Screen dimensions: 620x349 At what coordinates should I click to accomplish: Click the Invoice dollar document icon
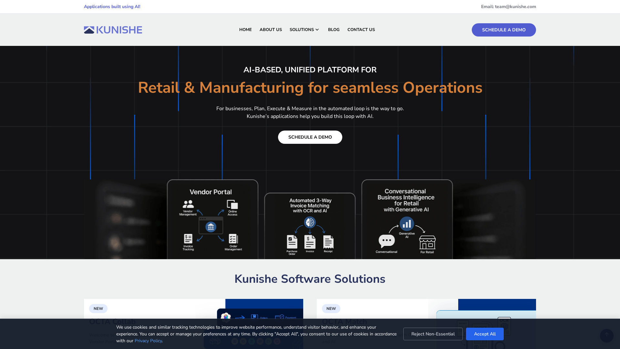click(x=310, y=242)
